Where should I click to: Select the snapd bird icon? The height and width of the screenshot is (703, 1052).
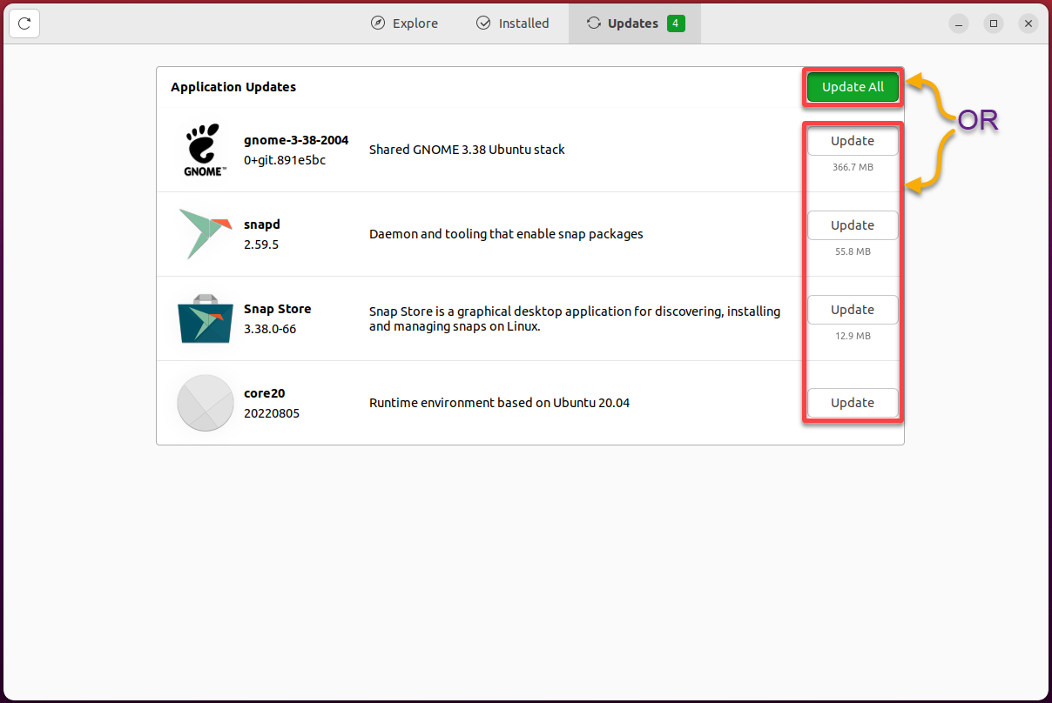click(205, 234)
